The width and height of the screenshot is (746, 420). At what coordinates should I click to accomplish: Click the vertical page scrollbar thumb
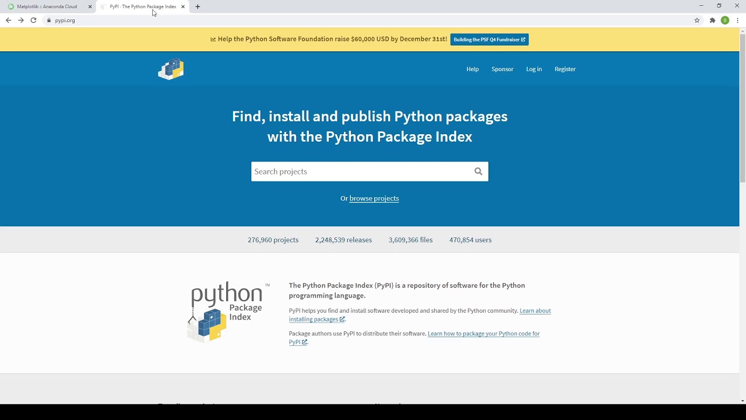click(x=743, y=108)
